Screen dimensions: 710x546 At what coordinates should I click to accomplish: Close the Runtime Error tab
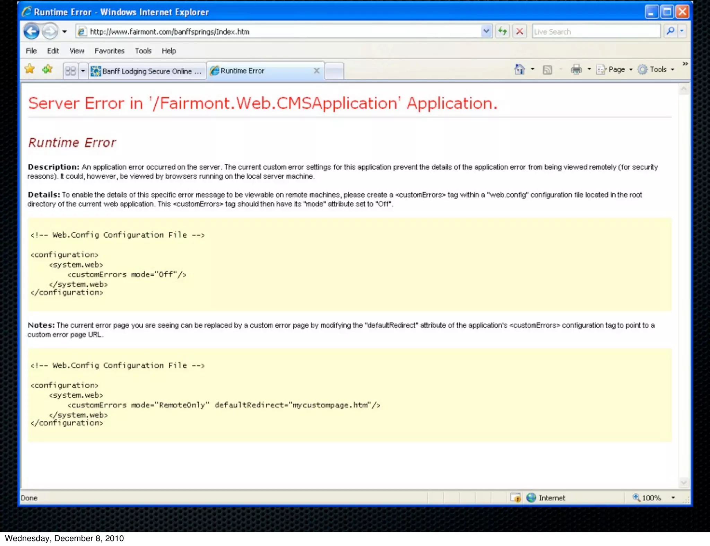pyautogui.click(x=317, y=71)
